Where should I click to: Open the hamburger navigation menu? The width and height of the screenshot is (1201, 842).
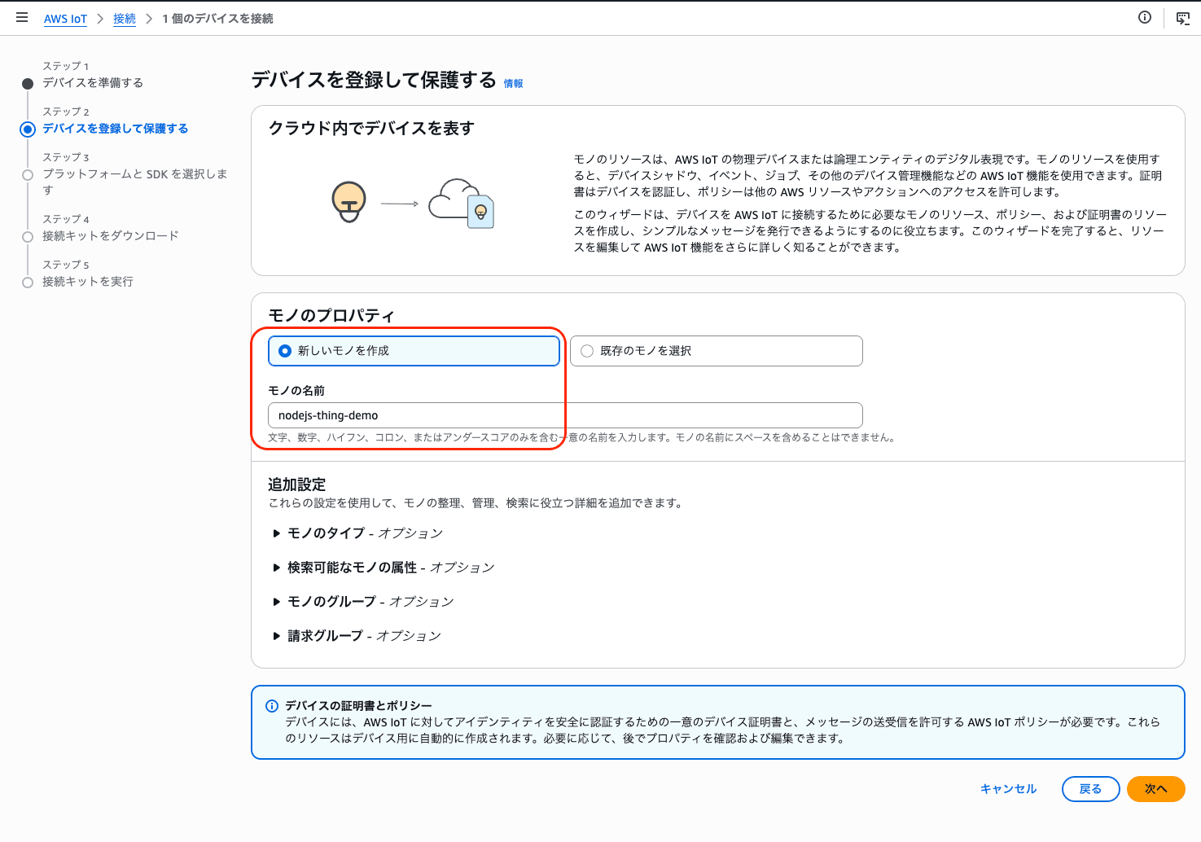click(22, 17)
